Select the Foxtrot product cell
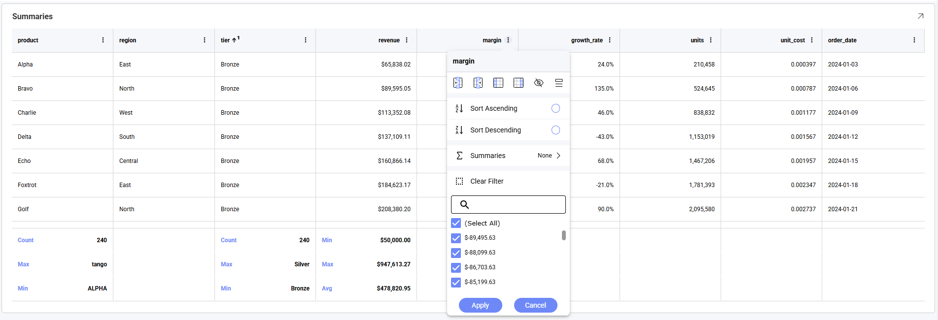 63,185
